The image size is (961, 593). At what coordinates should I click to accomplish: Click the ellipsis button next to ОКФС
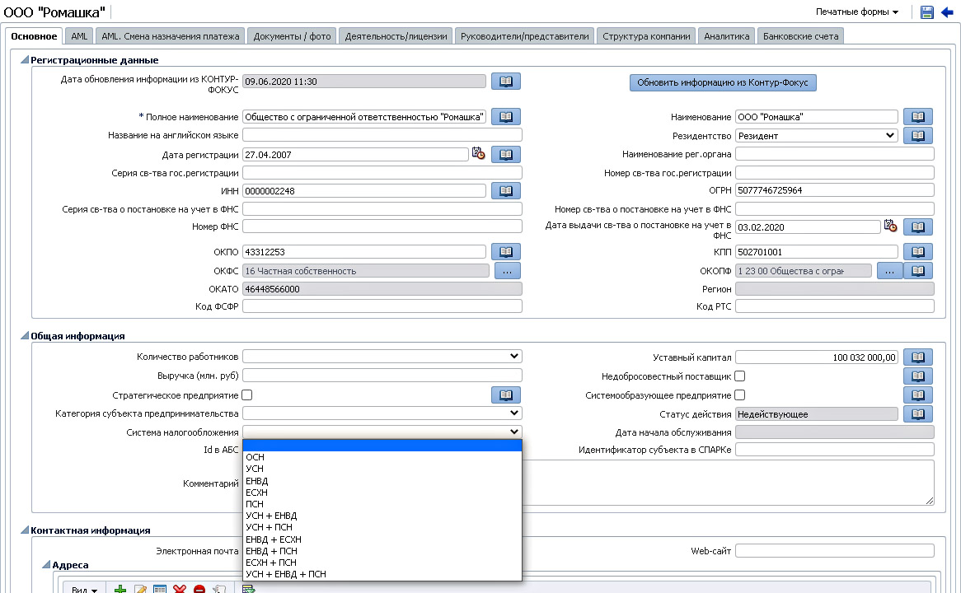[x=507, y=270]
